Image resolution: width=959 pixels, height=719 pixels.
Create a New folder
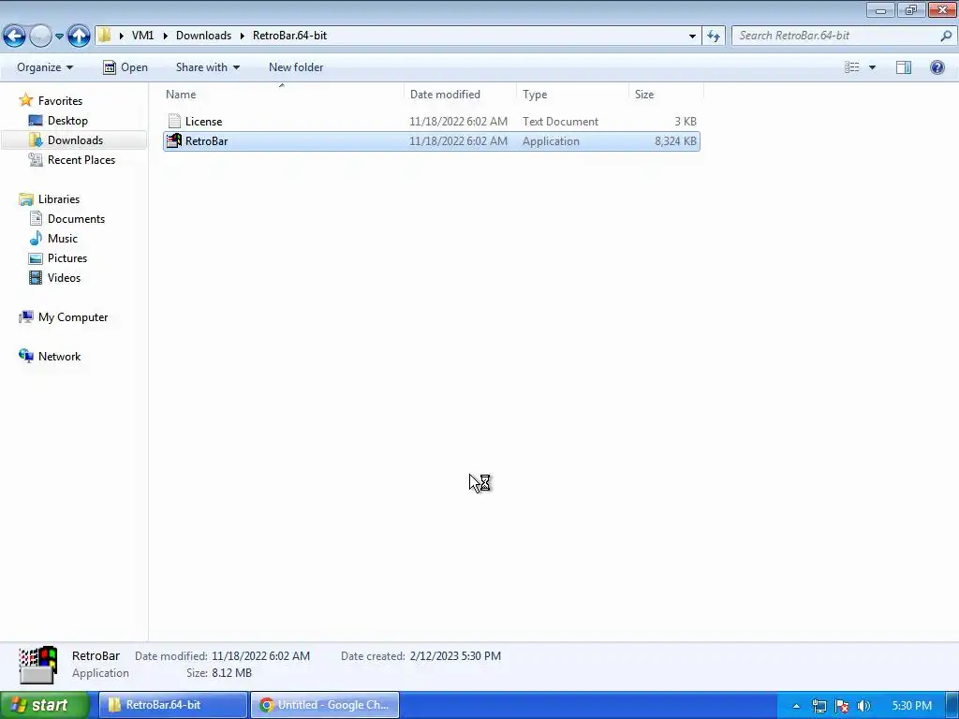pyautogui.click(x=296, y=67)
